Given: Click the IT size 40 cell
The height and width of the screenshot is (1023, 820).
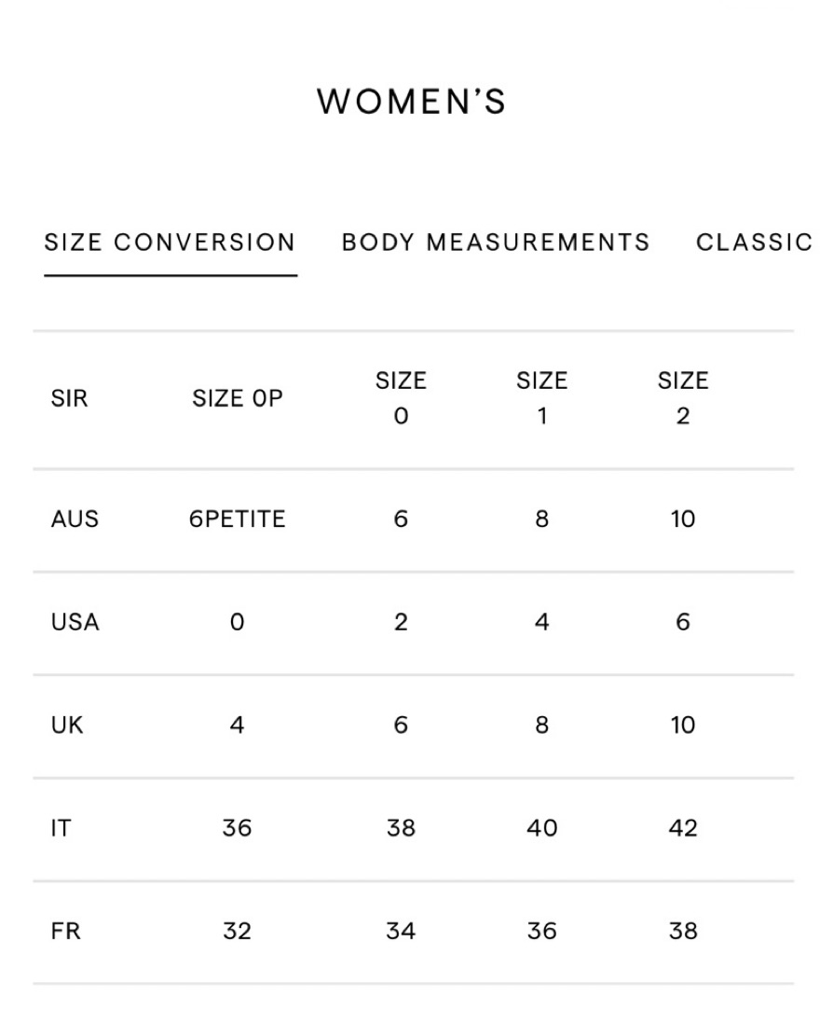Looking at the screenshot, I should point(541,829).
